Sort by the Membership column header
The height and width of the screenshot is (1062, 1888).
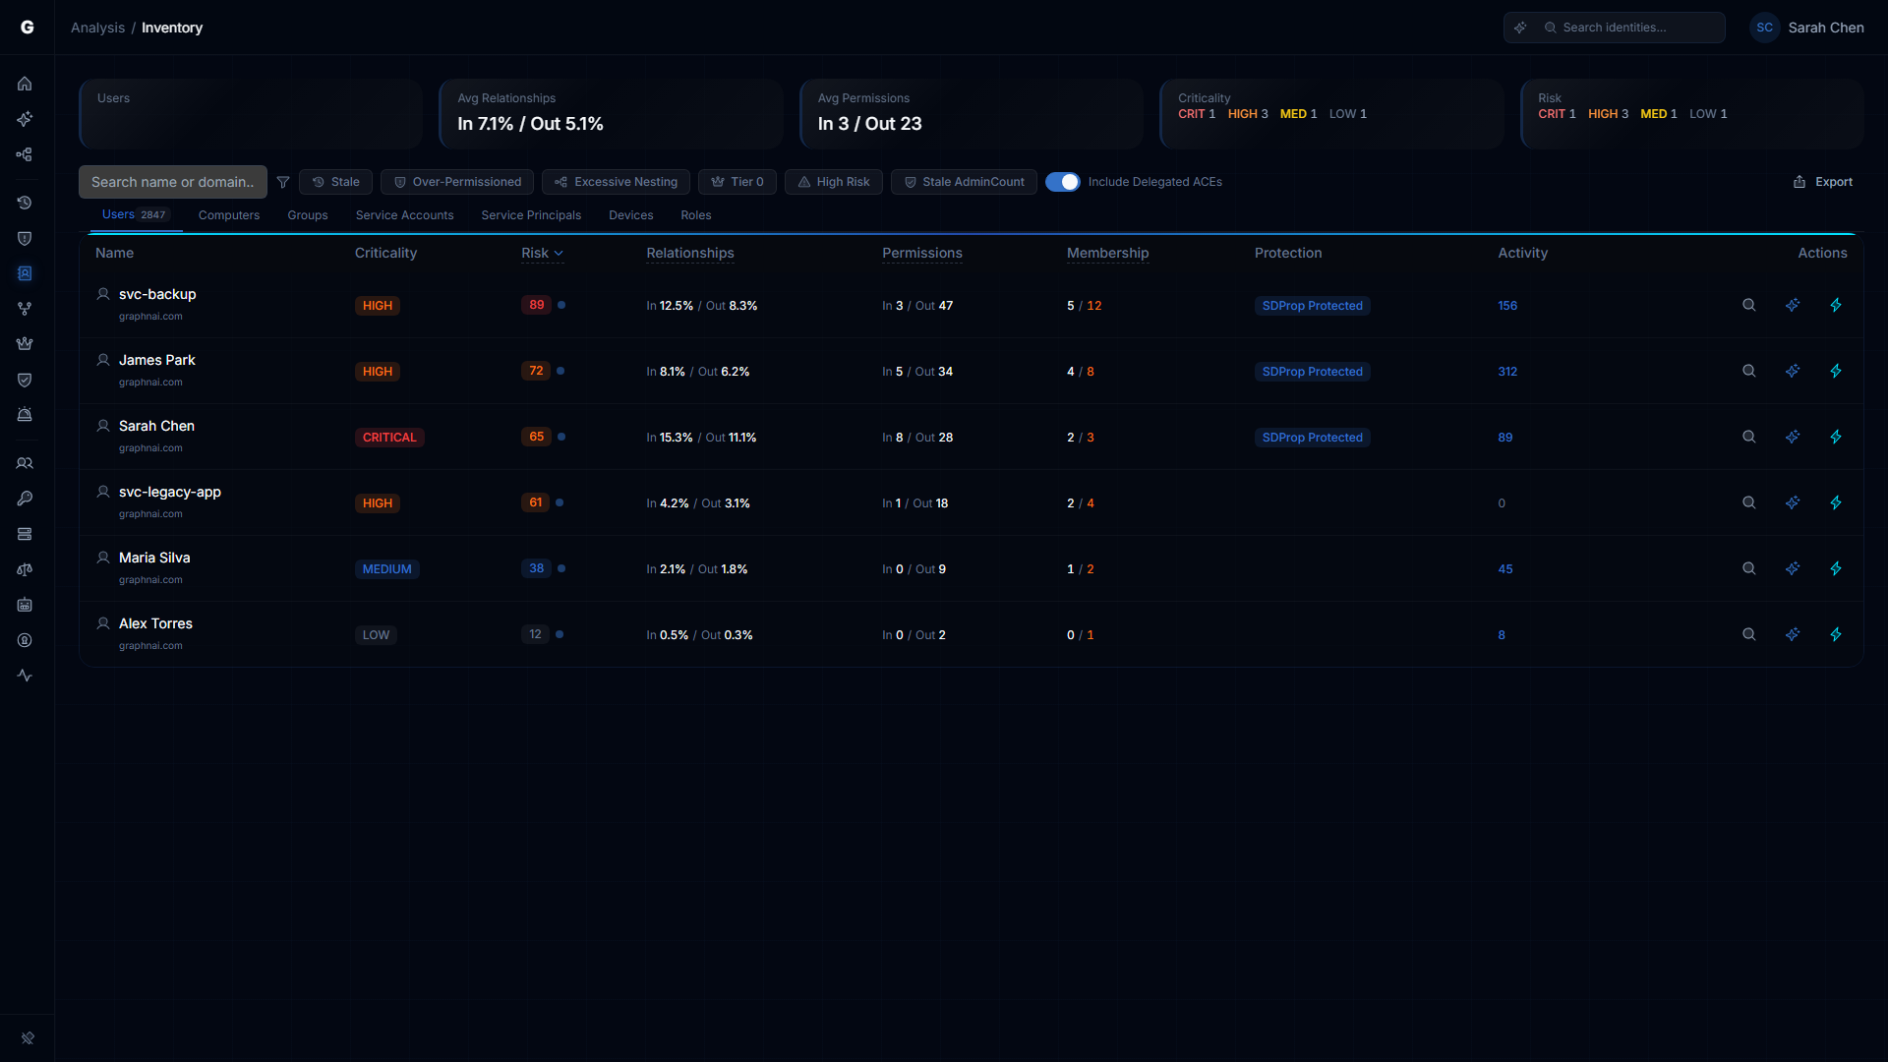coord(1107,253)
